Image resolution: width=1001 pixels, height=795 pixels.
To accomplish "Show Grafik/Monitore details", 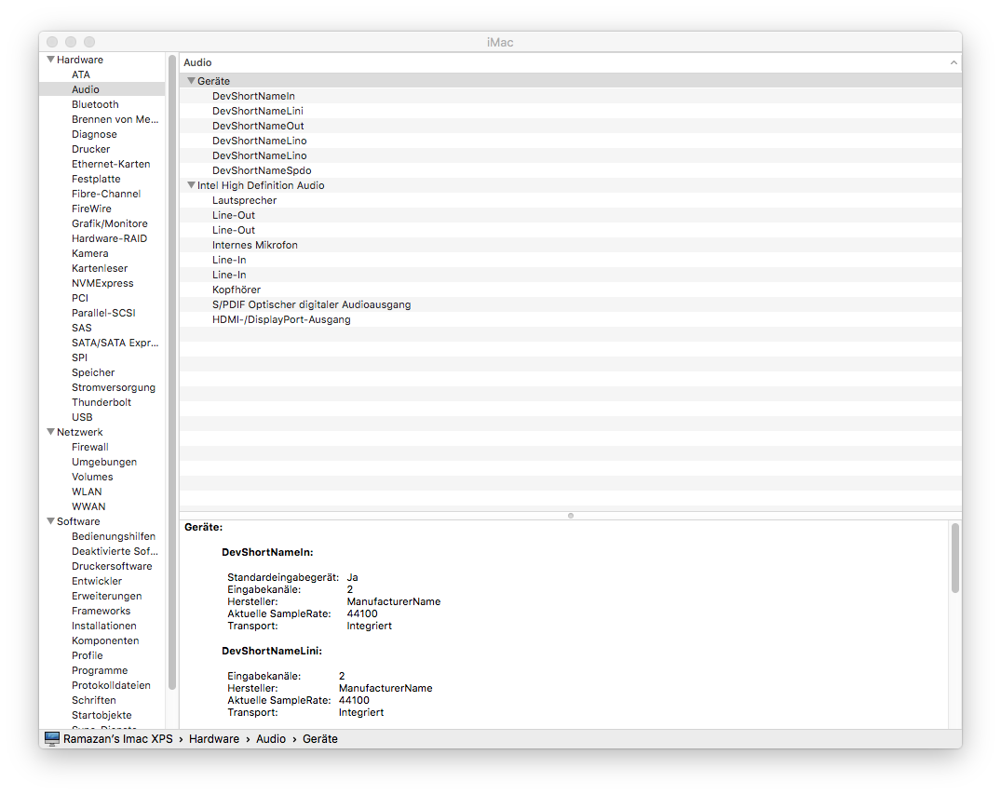I will [x=110, y=223].
